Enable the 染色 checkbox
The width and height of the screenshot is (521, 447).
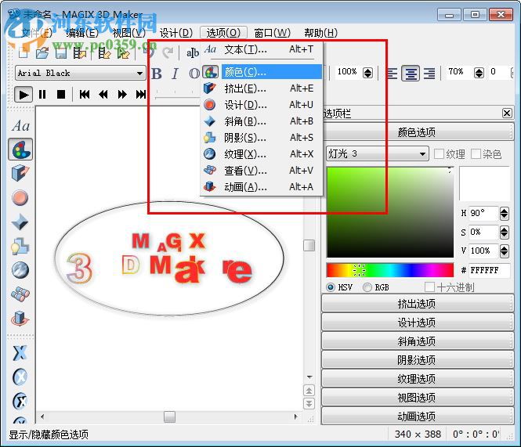click(x=476, y=153)
